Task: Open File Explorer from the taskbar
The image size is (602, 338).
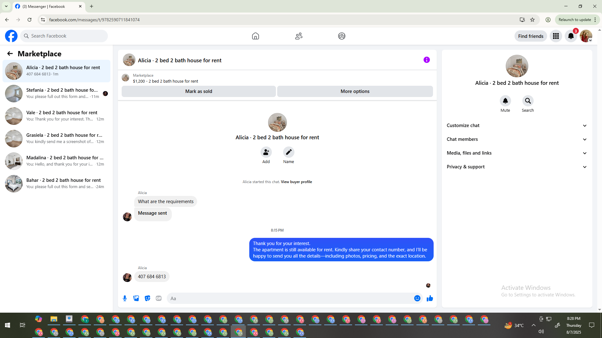Action: tap(54, 319)
